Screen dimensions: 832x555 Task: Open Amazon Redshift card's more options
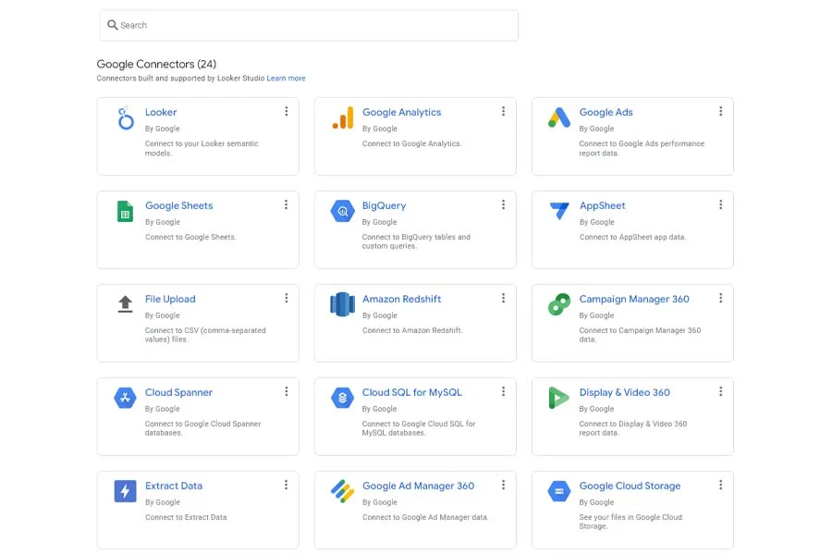tap(504, 298)
